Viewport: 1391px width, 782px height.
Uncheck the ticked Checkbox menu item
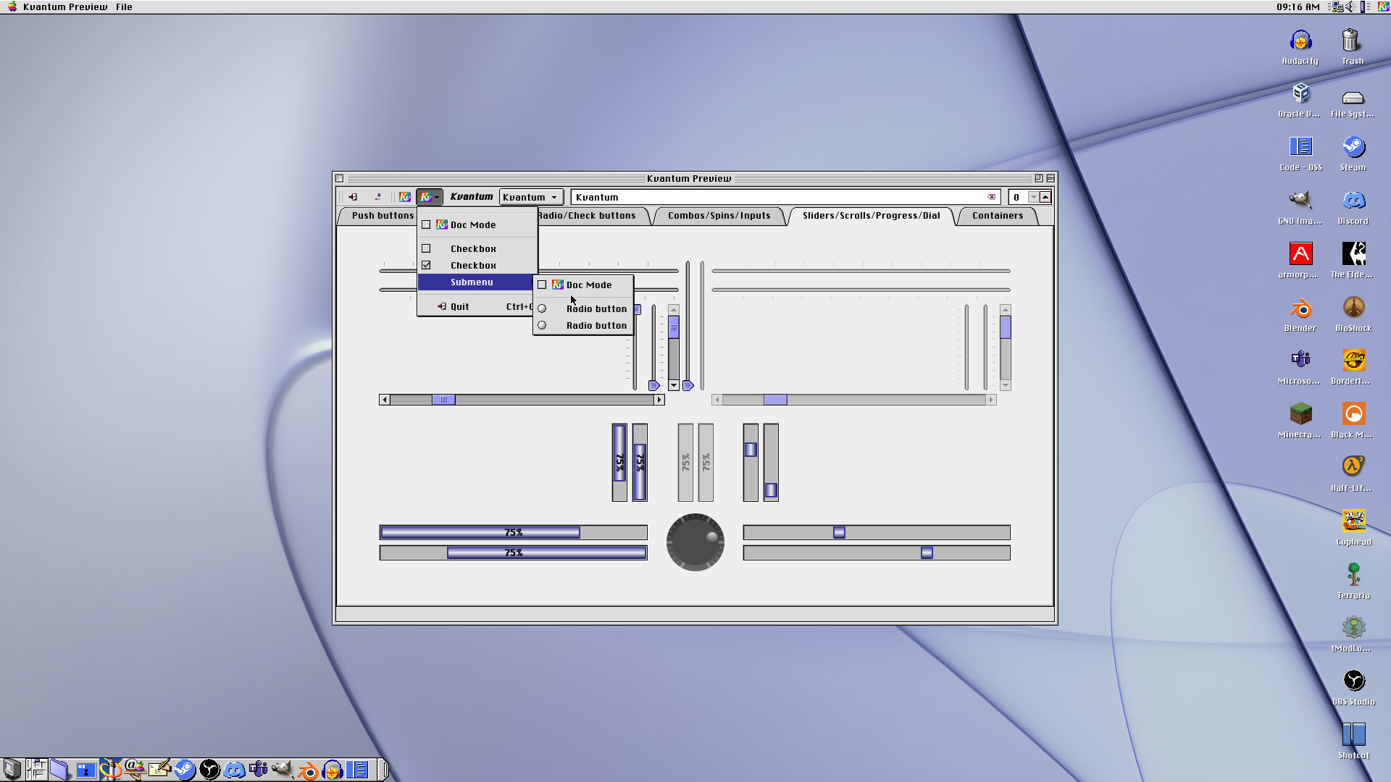477,266
